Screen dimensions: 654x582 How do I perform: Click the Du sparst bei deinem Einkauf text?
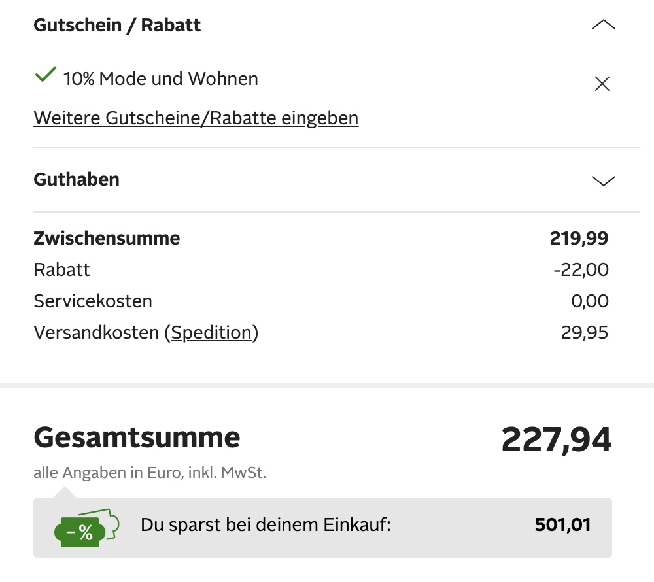tap(266, 524)
